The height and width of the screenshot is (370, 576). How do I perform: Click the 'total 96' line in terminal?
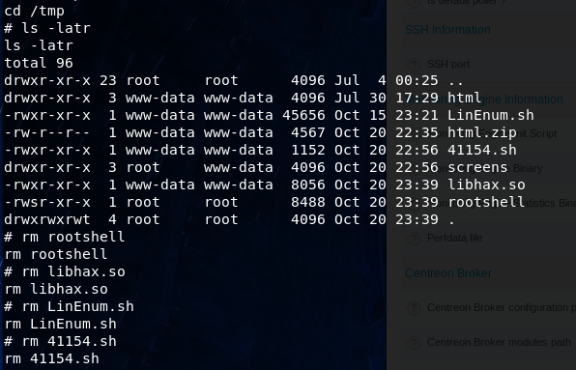(x=39, y=63)
